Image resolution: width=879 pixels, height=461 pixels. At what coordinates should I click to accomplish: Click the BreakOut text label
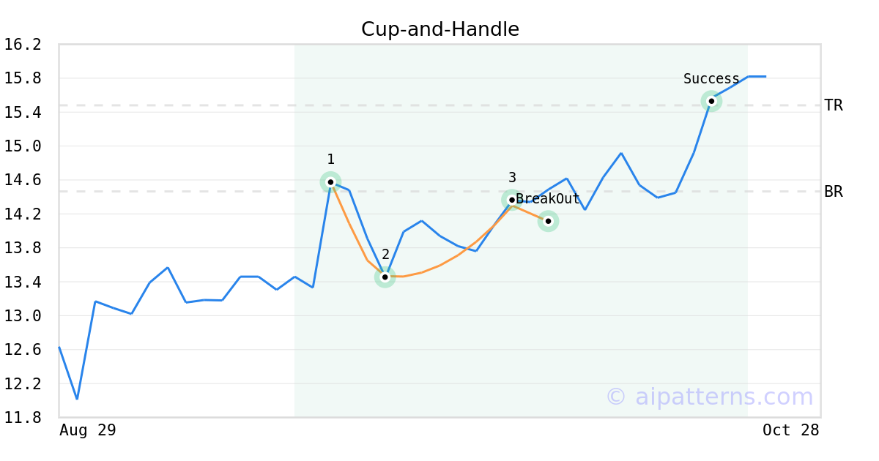pos(548,199)
